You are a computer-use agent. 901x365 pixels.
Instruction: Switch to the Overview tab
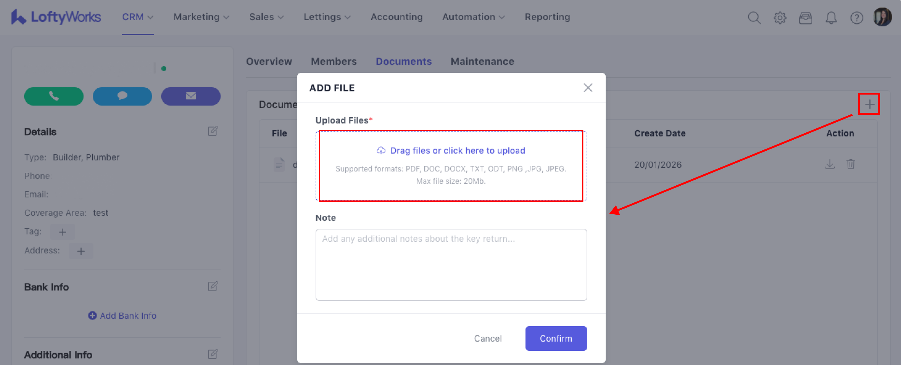coord(269,61)
